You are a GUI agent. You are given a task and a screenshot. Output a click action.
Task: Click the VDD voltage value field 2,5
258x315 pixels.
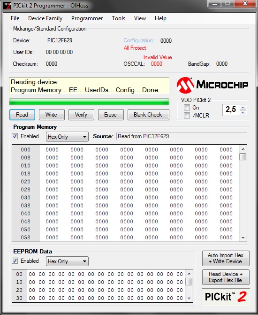point(231,110)
